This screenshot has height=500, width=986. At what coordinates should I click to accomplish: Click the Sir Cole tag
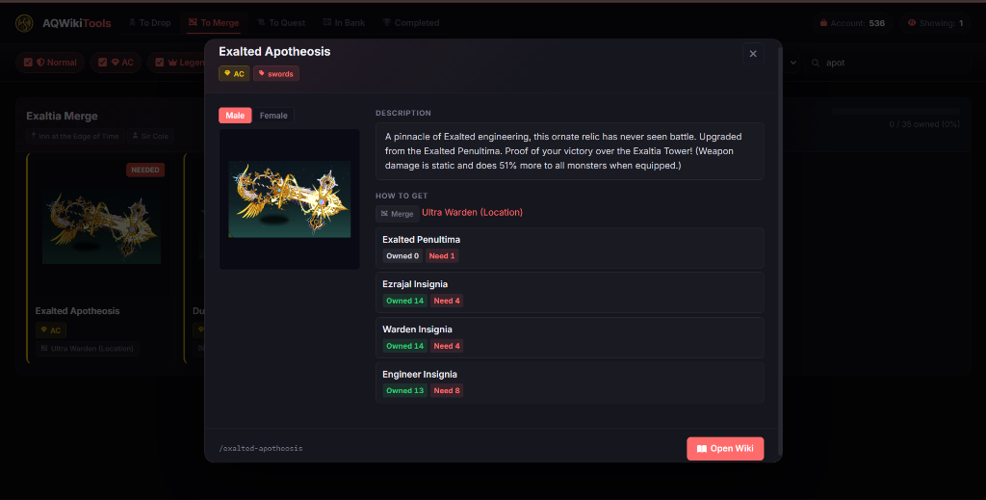(151, 136)
